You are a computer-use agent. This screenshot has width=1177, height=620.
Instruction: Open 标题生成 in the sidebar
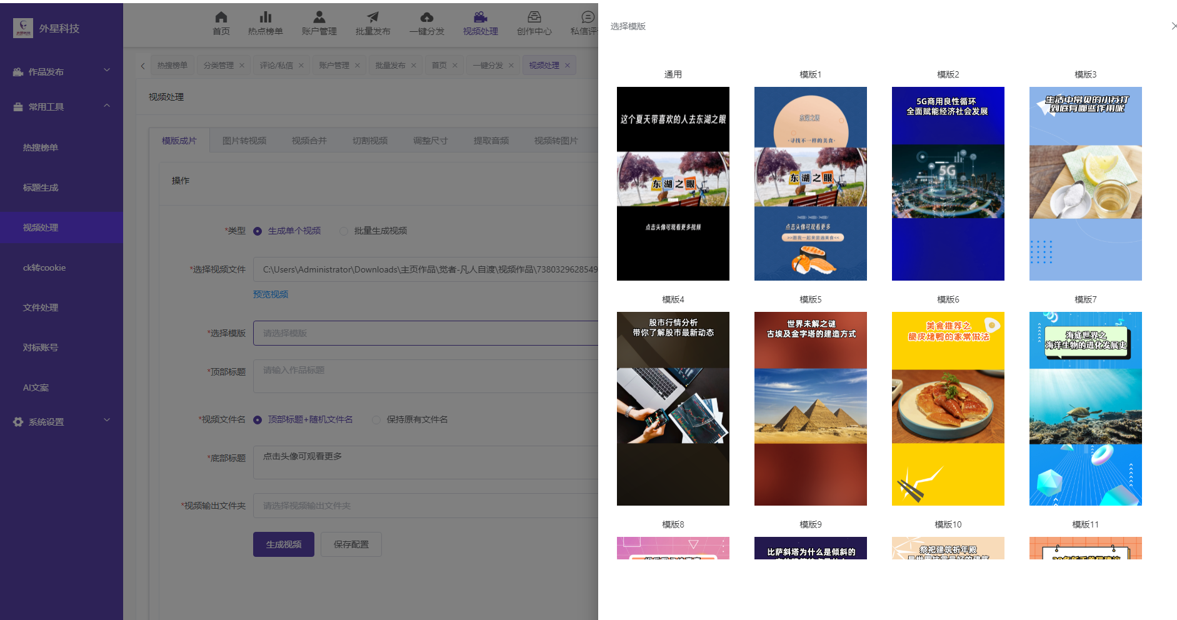click(61, 187)
